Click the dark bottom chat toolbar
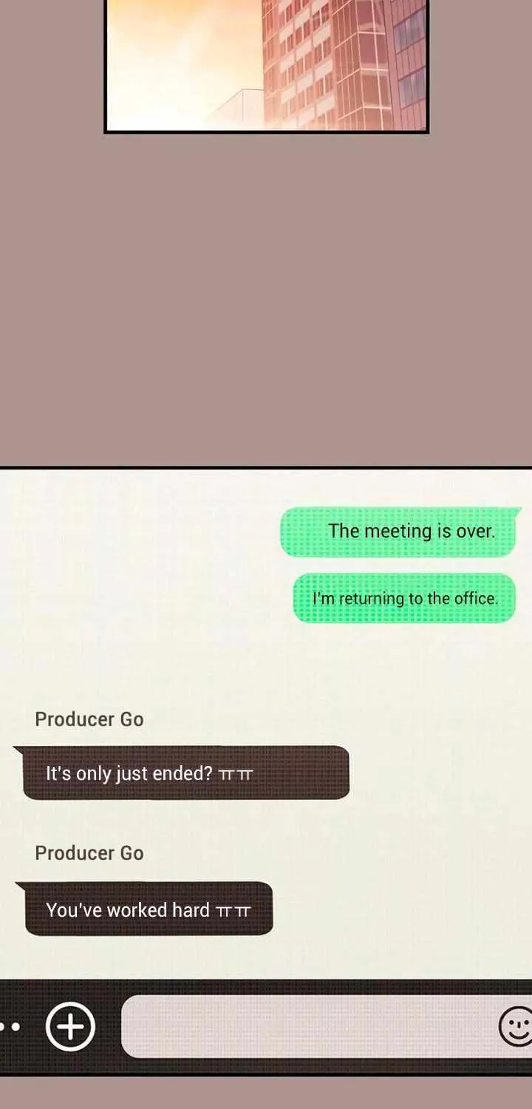Screen dimensions: 532x1109 tap(266, 1027)
